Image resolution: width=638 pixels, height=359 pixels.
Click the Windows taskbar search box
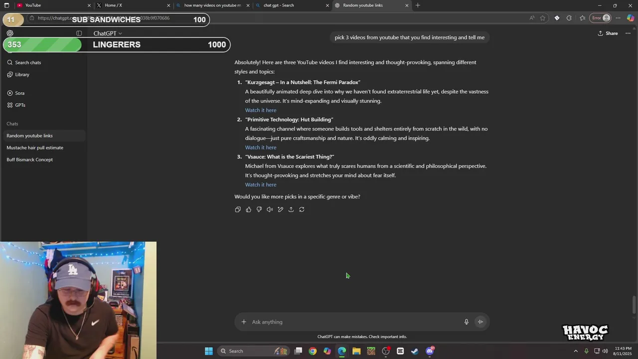point(253,351)
